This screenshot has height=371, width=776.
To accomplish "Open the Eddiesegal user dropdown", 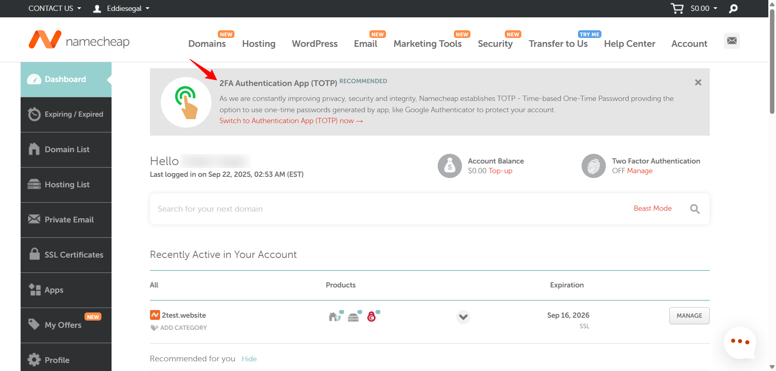I will pyautogui.click(x=121, y=8).
